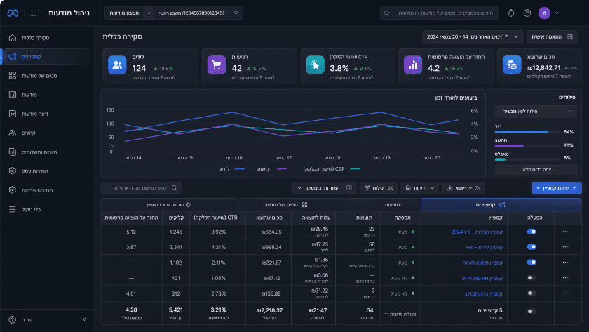Image resolution: width=589 pixels, height=332 pixels.
Task: Open the hamburger menu icon
Action: pyautogui.click(x=34, y=13)
